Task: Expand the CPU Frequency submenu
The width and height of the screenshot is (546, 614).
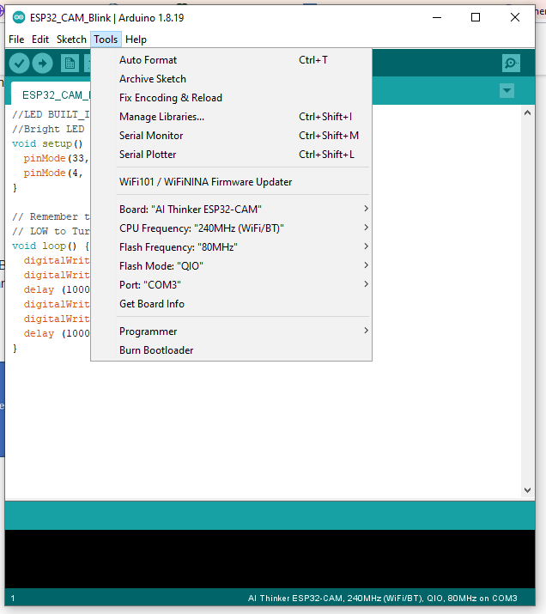Action: pyautogui.click(x=231, y=228)
